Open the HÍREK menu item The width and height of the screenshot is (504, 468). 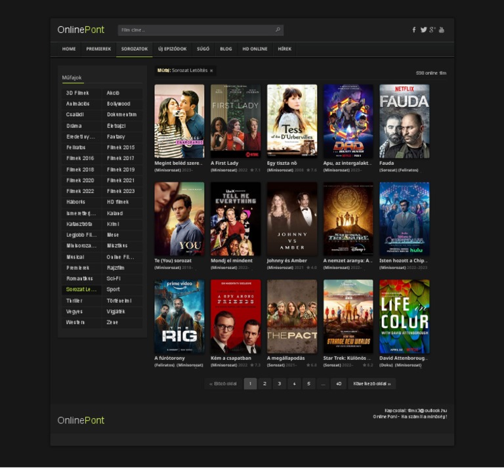click(284, 49)
